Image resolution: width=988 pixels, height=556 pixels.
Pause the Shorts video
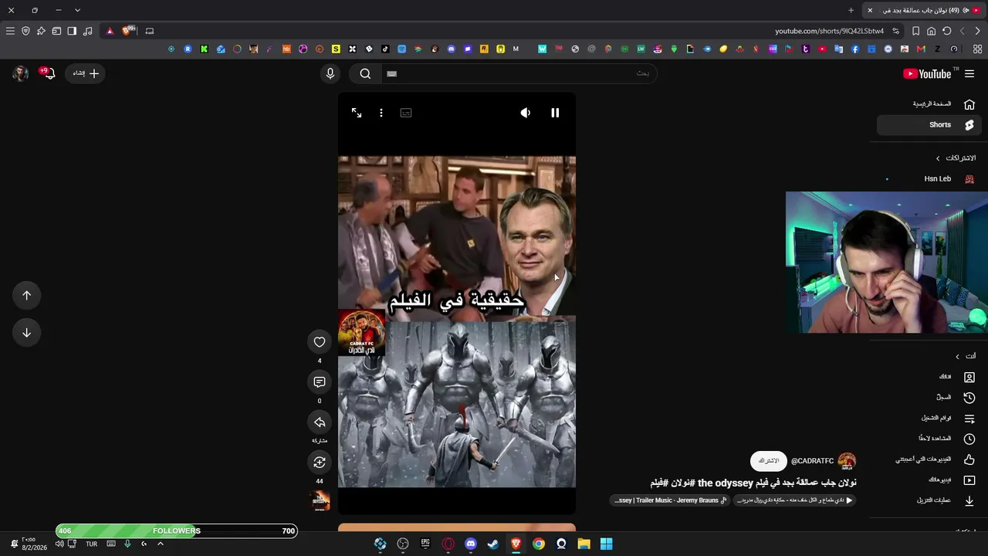coord(555,113)
